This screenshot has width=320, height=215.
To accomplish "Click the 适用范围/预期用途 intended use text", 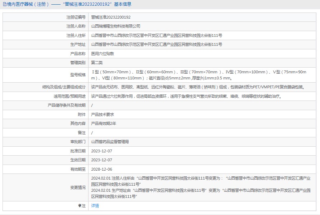I will 186,96.
